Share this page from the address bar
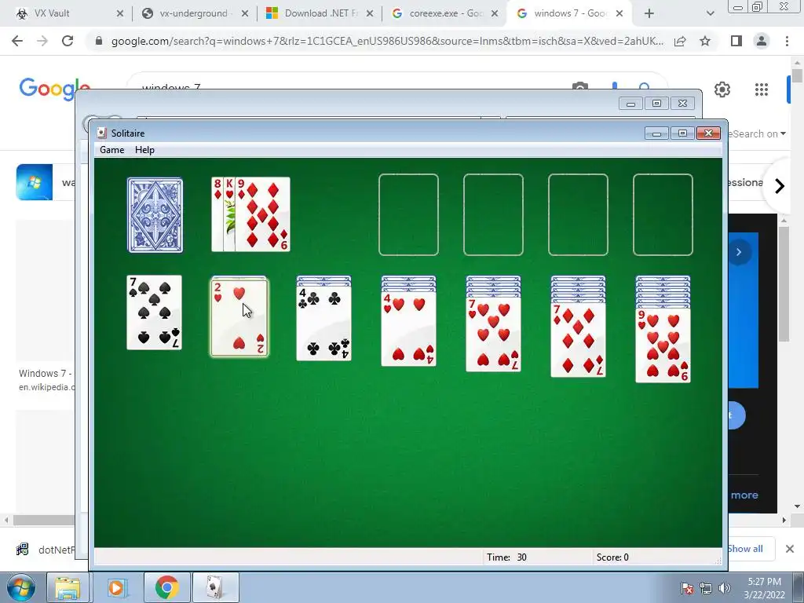The image size is (804, 603). (x=680, y=41)
